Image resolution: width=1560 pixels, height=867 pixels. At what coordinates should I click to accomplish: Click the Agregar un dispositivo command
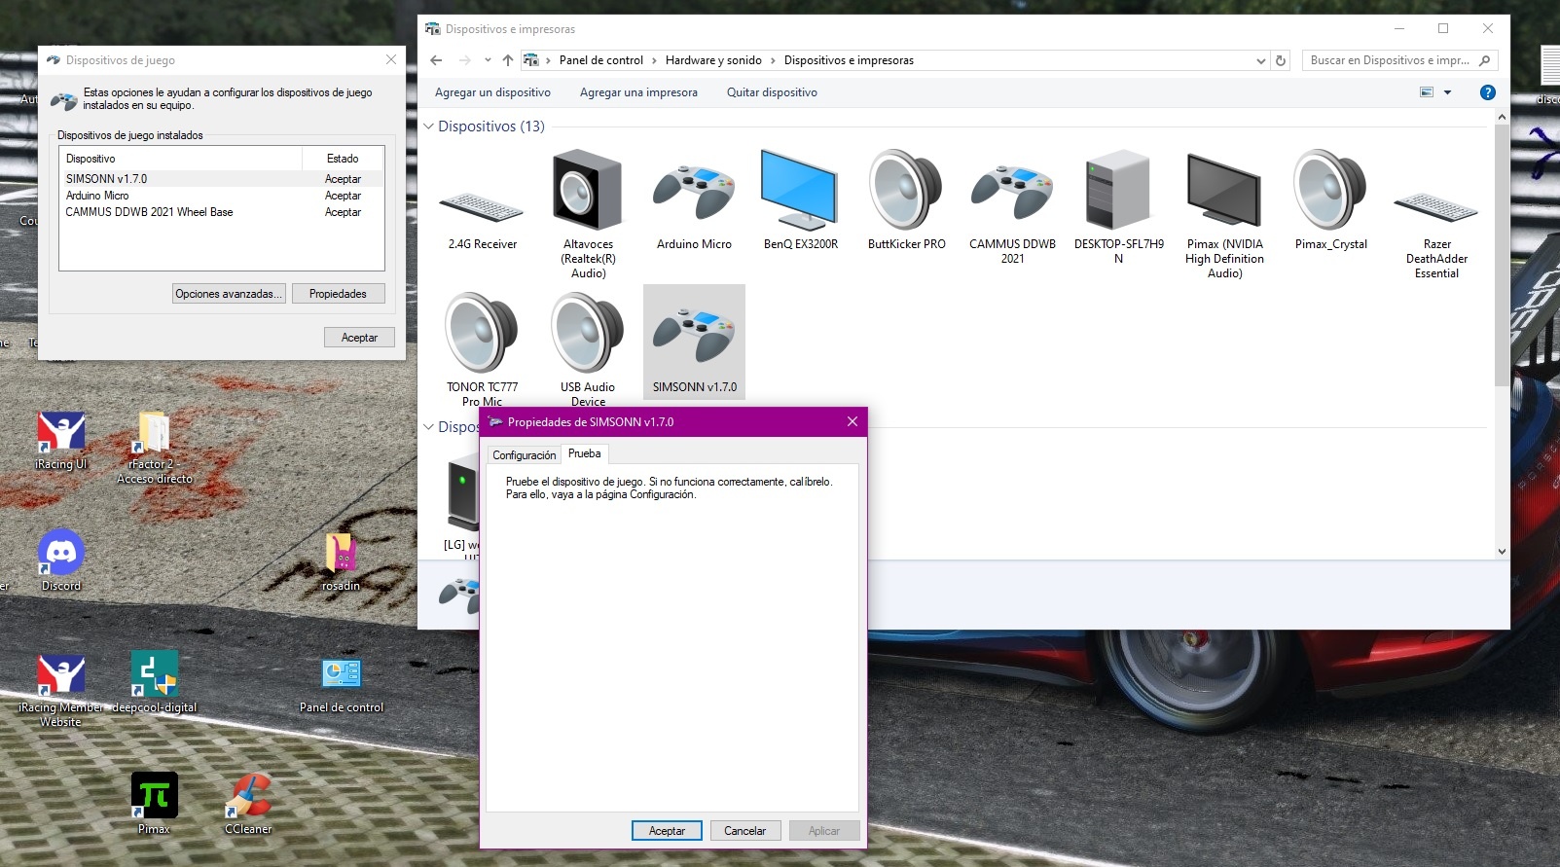click(x=492, y=92)
